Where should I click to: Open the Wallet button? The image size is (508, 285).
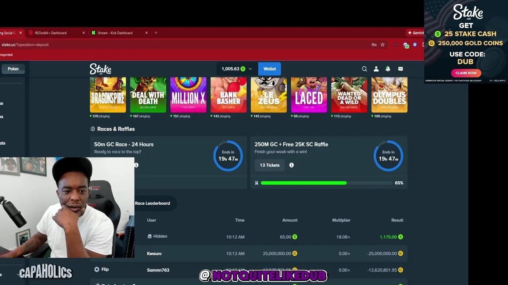click(x=269, y=68)
